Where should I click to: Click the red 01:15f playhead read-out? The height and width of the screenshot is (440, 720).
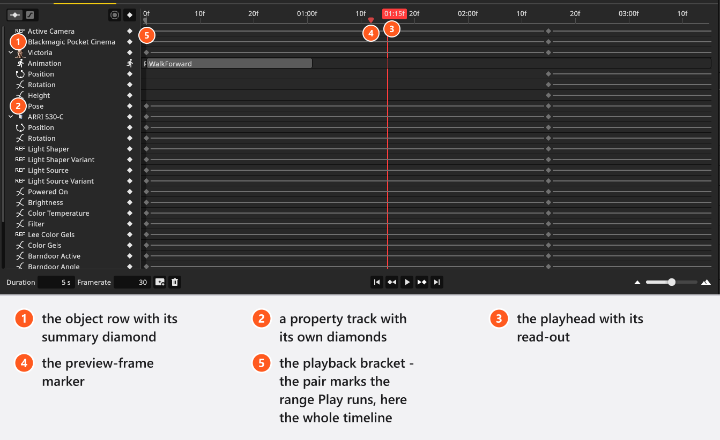tap(395, 14)
